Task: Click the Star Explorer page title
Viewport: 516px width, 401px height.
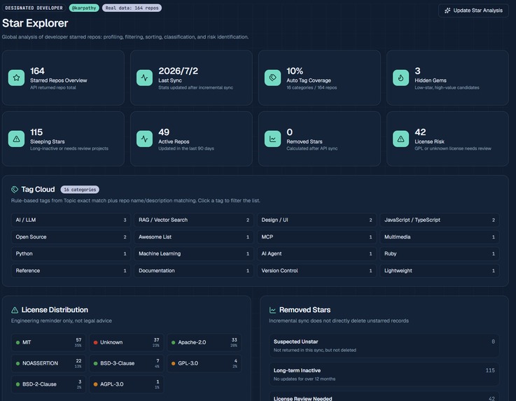Action: [x=35, y=23]
